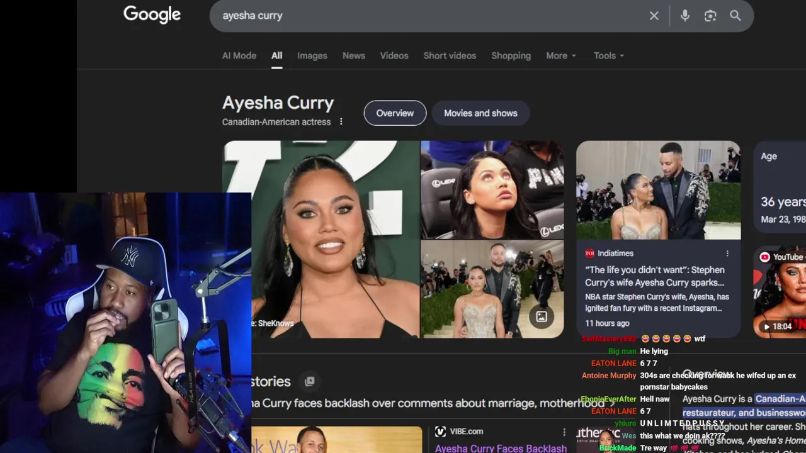Click Antoine Murphy's username in chat
The image size is (806, 453).
click(x=609, y=375)
